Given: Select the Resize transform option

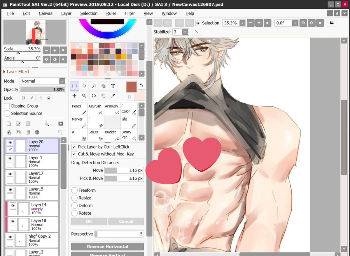Looking at the screenshot, I should (x=74, y=198).
